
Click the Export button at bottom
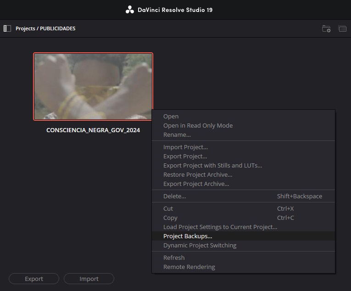click(34, 279)
